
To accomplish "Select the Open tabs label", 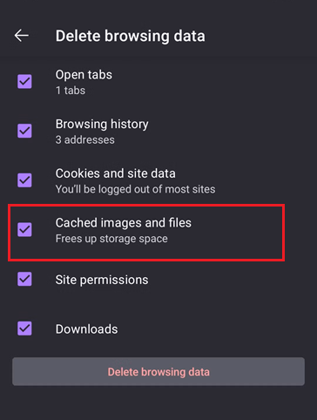I will pyautogui.click(x=84, y=75).
